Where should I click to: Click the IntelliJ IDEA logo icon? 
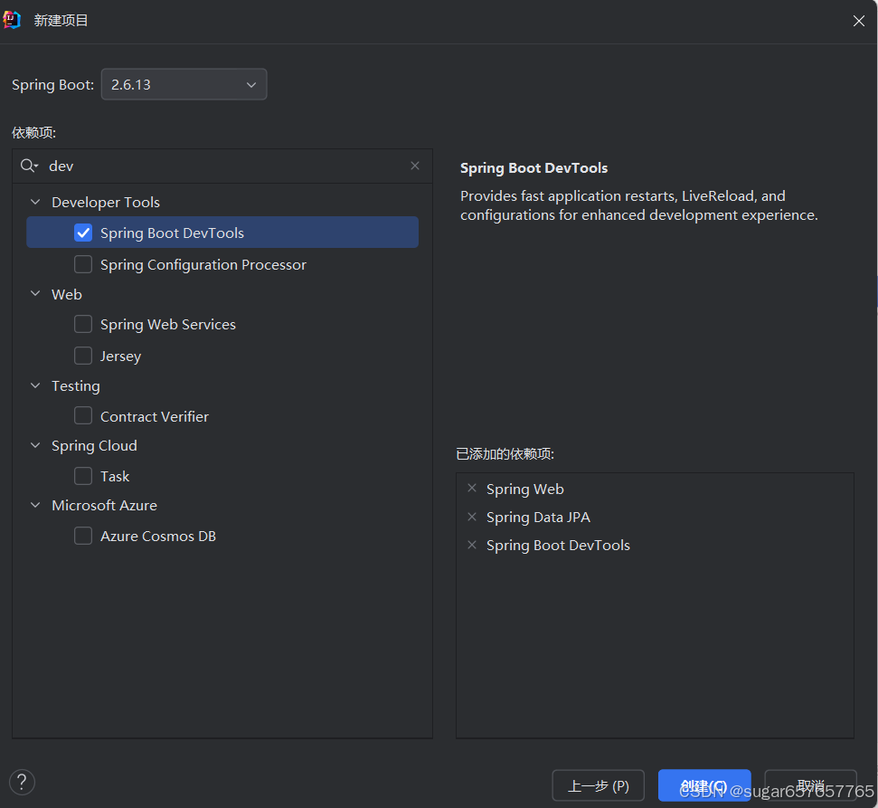12,20
